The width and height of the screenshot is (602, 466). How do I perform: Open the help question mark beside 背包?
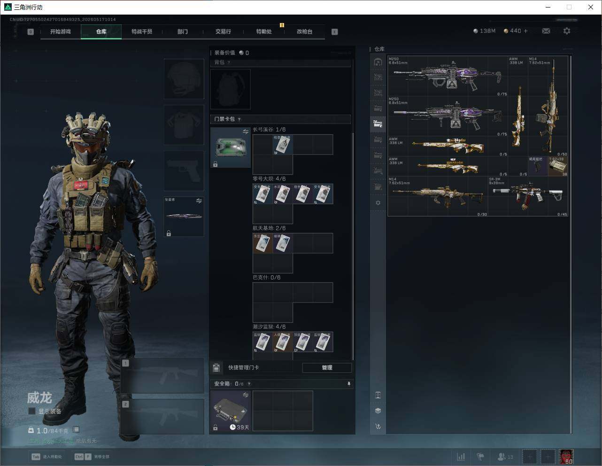pos(229,62)
